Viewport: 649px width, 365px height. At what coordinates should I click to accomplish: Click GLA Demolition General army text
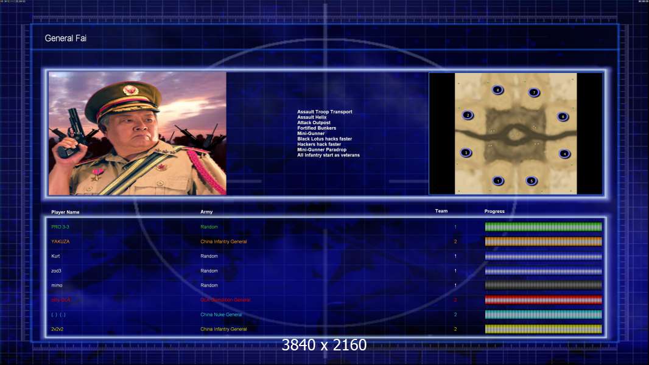pos(225,300)
